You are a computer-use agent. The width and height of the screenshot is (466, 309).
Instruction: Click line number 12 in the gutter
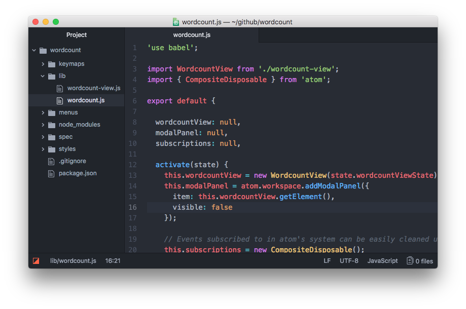(x=132, y=165)
